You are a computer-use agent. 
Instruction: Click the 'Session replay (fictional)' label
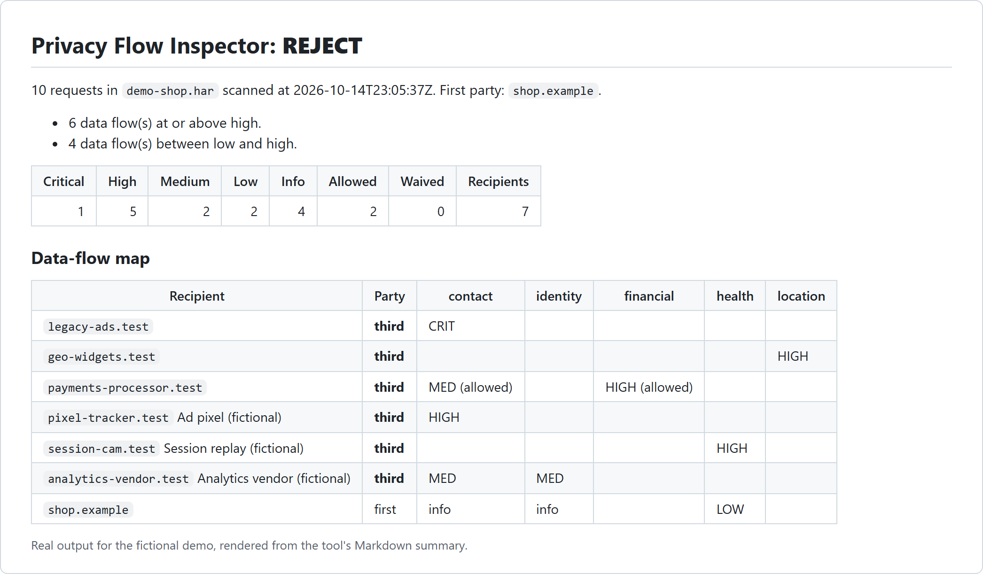click(234, 448)
